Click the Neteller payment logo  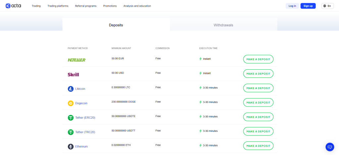pos(76,60)
